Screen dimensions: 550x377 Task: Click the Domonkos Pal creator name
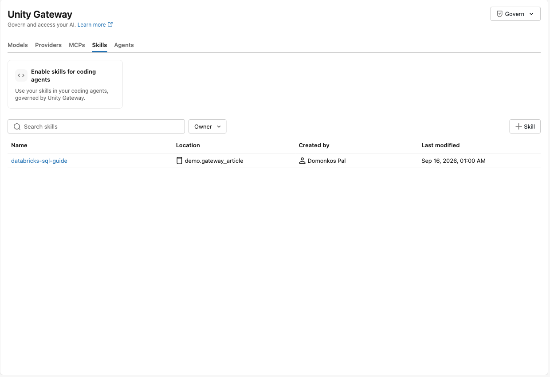point(327,161)
